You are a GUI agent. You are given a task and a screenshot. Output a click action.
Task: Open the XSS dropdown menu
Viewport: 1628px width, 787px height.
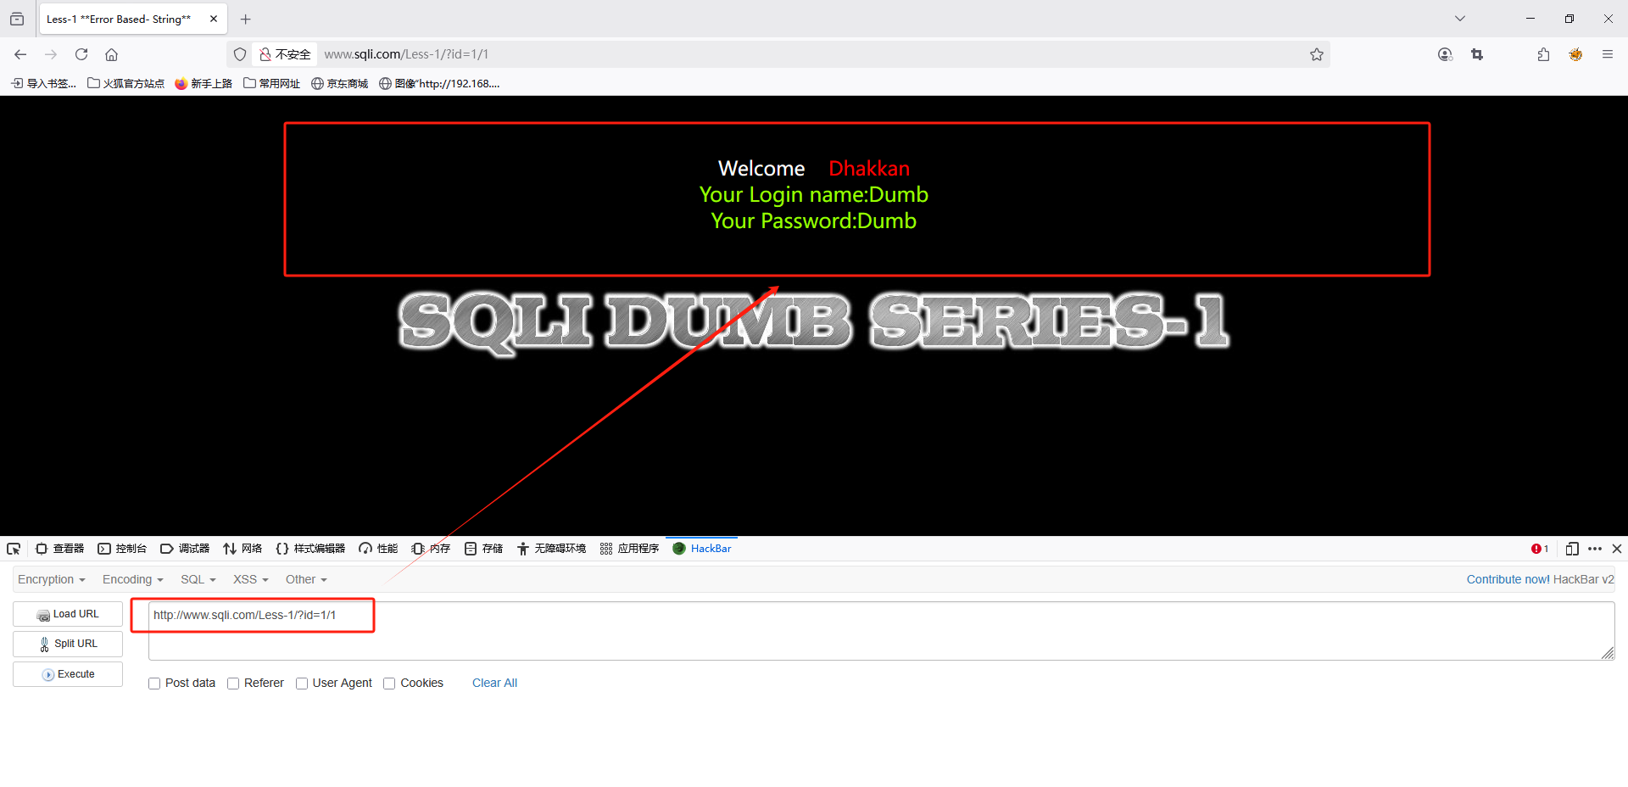(250, 579)
